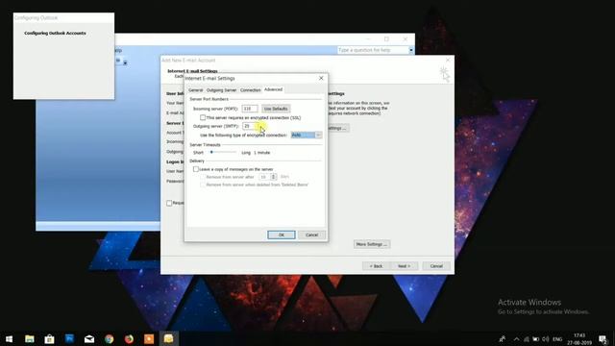
Task: Check Leave a copy of messages on server
Action: [196, 169]
